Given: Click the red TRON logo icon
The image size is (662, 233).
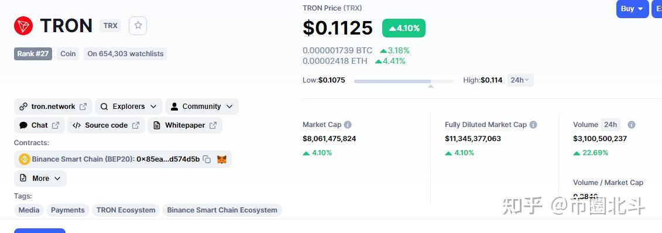Looking at the screenshot, I should [x=23, y=26].
